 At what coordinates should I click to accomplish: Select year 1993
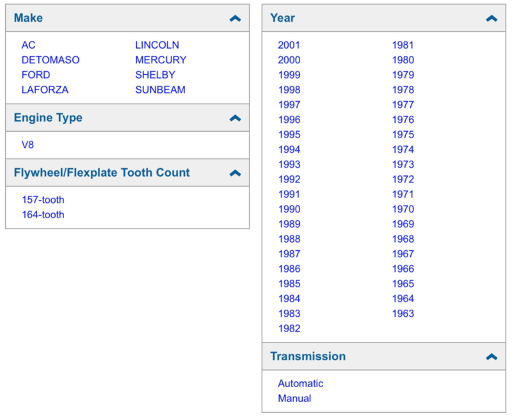289,164
